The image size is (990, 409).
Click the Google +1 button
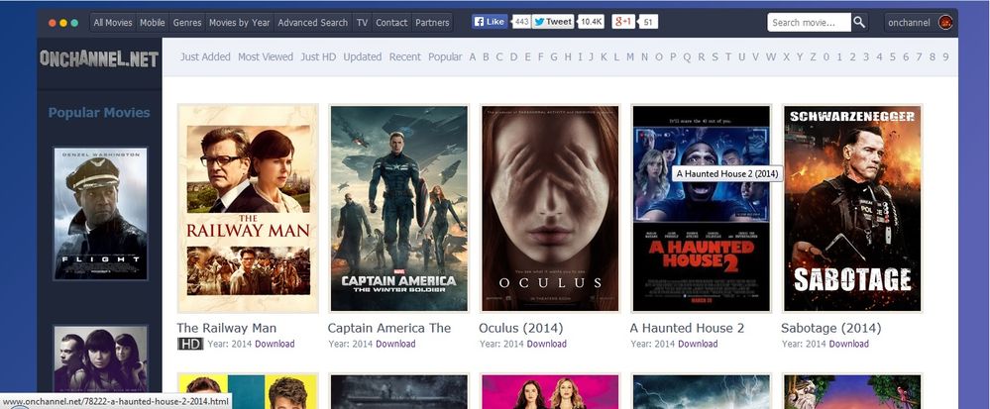tap(623, 22)
